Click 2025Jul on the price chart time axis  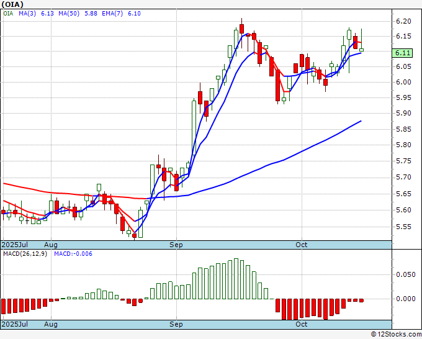click(x=15, y=245)
